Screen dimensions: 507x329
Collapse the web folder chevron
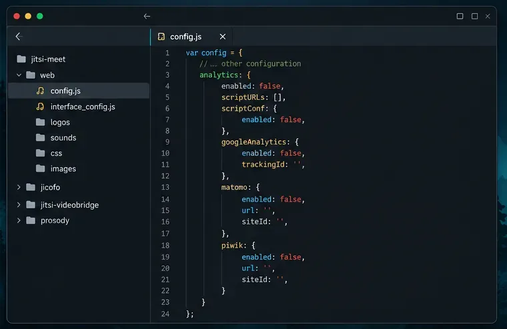click(x=19, y=75)
